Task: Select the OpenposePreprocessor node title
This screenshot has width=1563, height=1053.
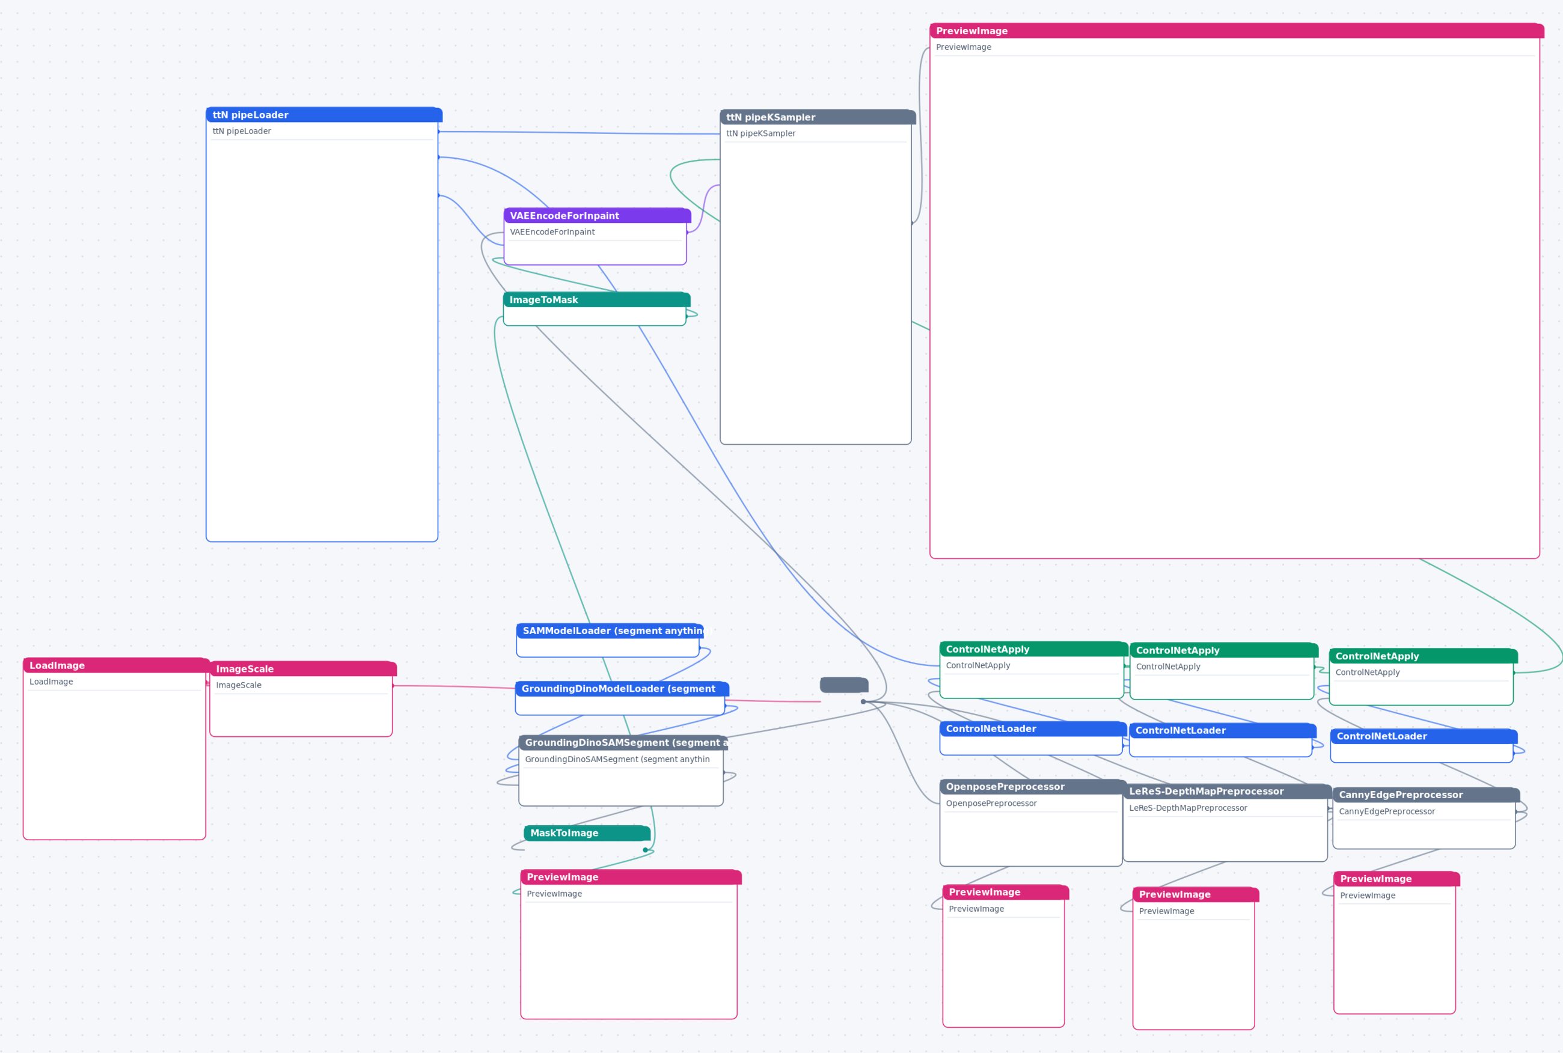Action: pos(1032,786)
